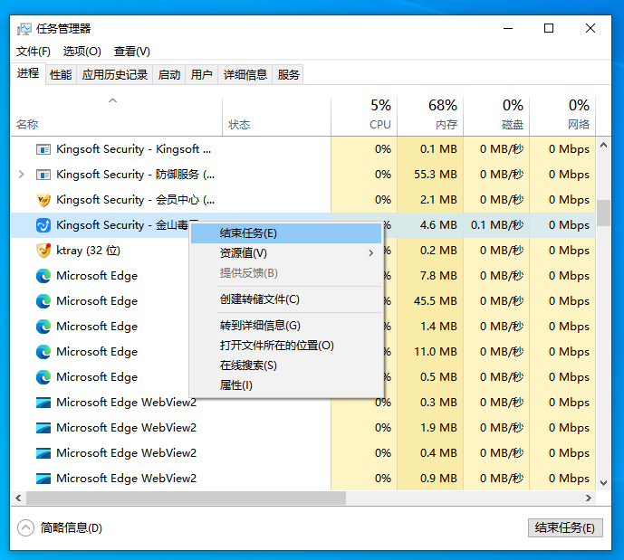Image resolution: width=624 pixels, height=560 pixels.
Task: Select Microsoft Edge WebView2 row with 1.9 MB
Action: [303, 428]
